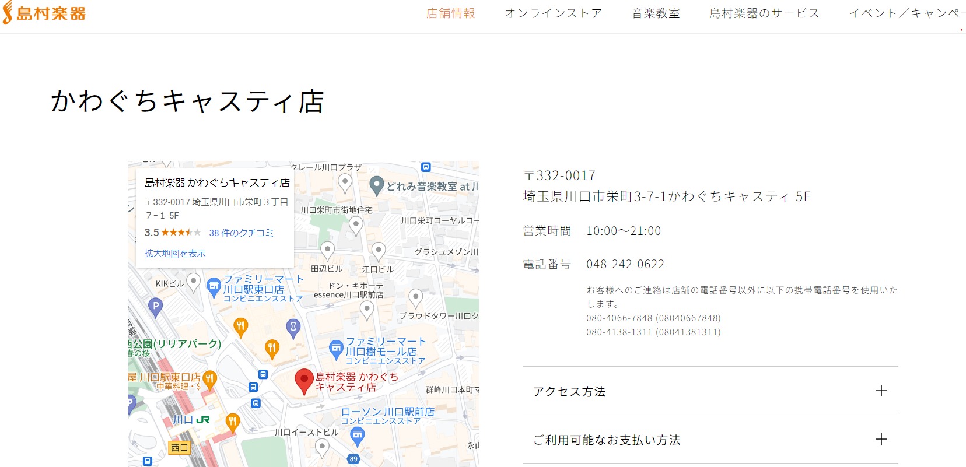Click the ドン・キホーテ map label
This screenshot has width=966, height=467.
[356, 286]
